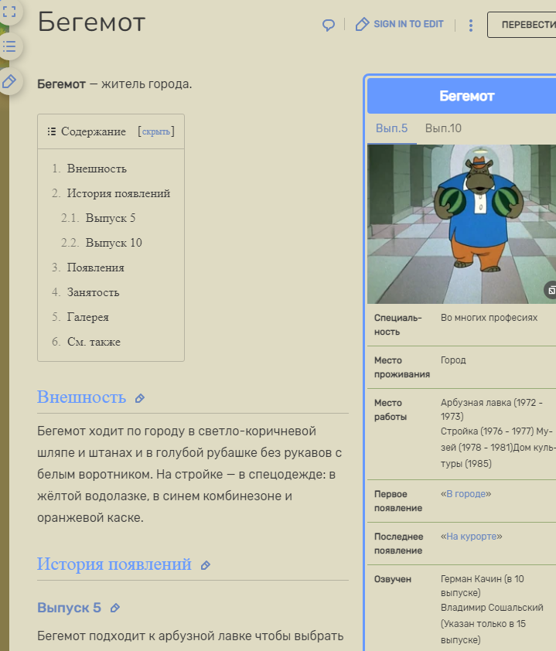Viewport: 556px width, 651px height.
Task: Click the Место работы label
Action: pos(391,410)
